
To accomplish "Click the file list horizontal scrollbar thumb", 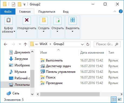I will click(70, 94).
